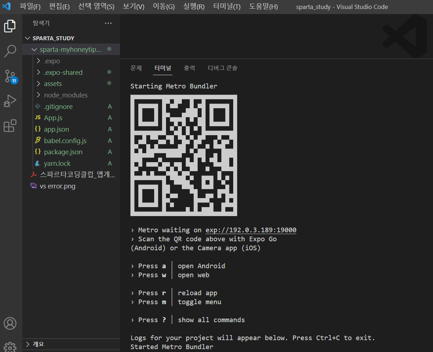Click the modified dot beside assets folder
The image size is (433, 352).
pyautogui.click(x=109, y=83)
